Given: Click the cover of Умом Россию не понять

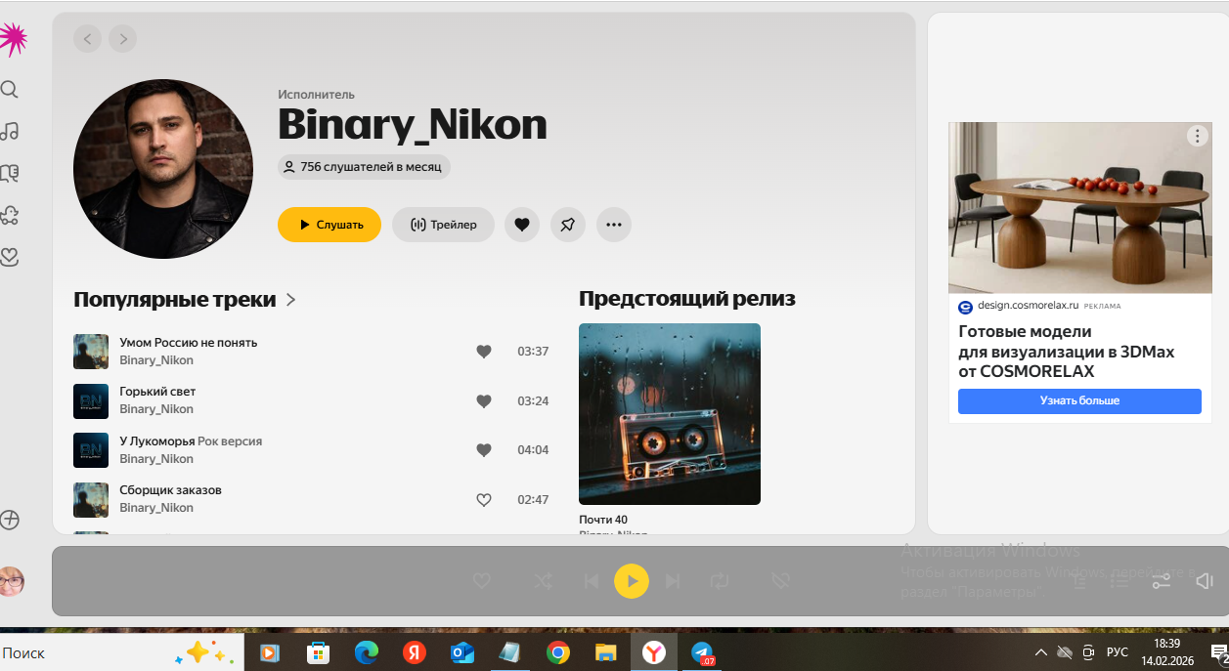Looking at the screenshot, I should 91,352.
